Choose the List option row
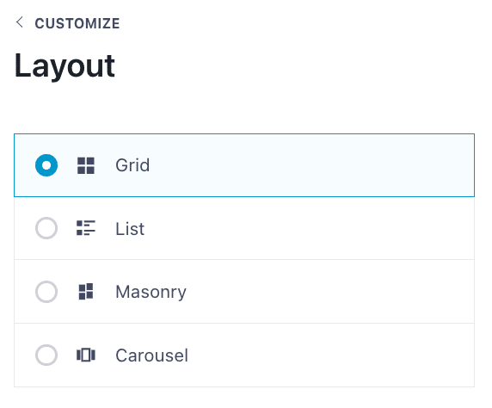Image resolution: width=492 pixels, height=408 pixels. (x=244, y=228)
